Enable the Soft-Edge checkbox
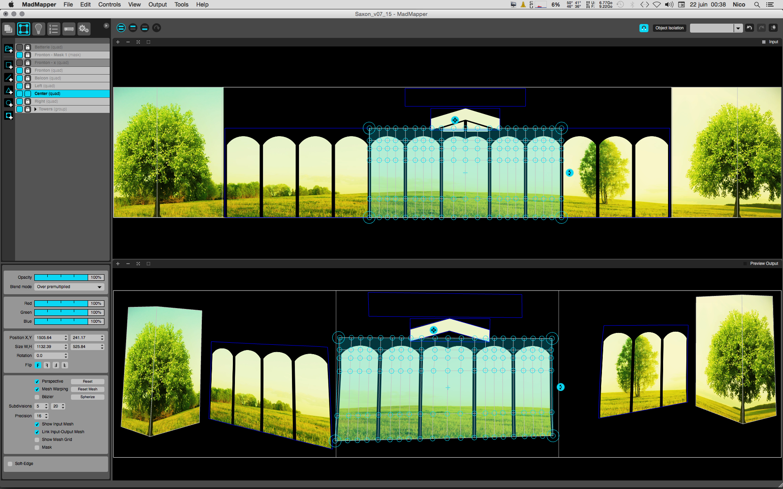 click(x=10, y=464)
